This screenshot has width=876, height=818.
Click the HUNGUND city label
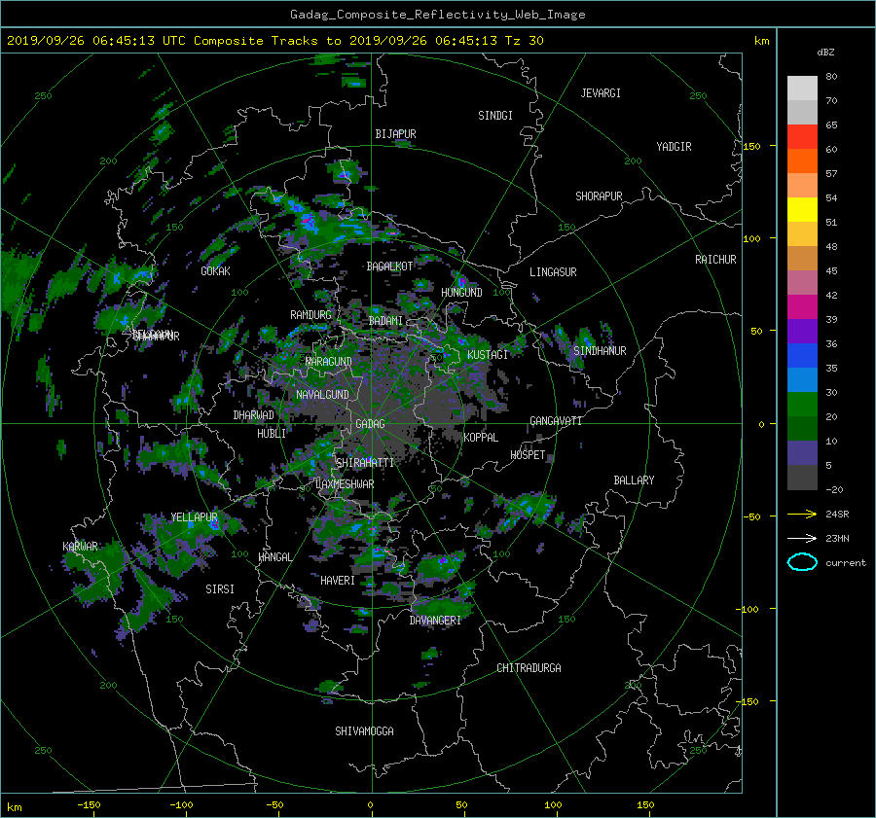click(x=461, y=293)
